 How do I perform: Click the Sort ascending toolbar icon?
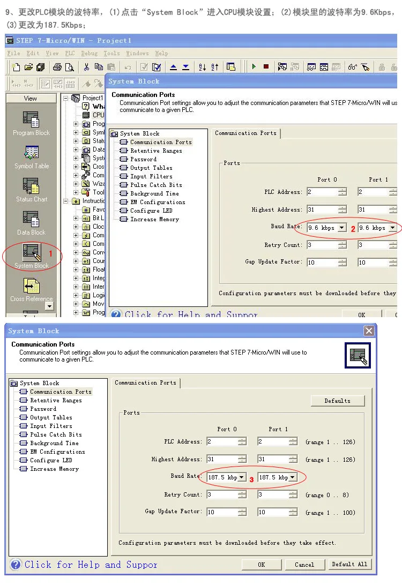pos(202,67)
